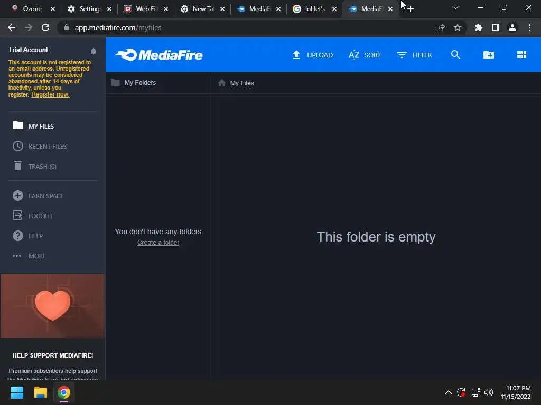Open TRASH (0) in sidebar
The height and width of the screenshot is (405, 541).
click(x=34, y=166)
